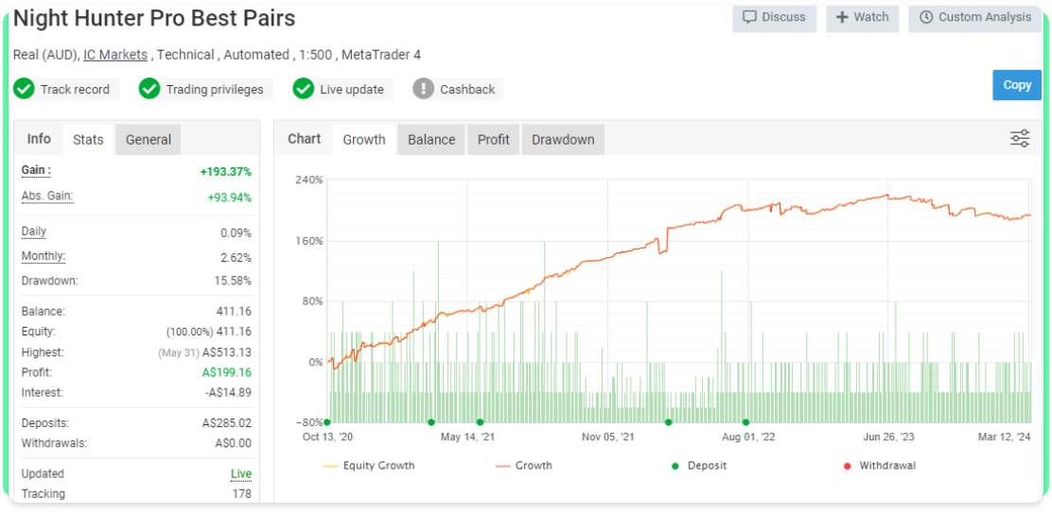Click the Cashback exclamation warning icon
The width and height of the screenshot is (1052, 514).
click(x=424, y=89)
